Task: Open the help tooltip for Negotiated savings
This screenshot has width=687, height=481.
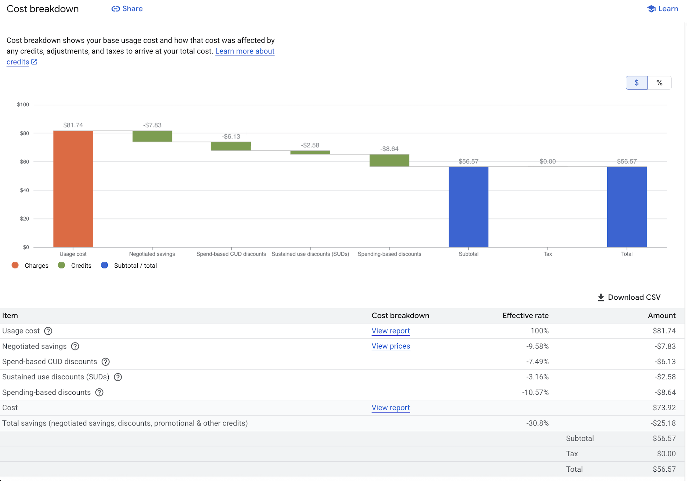Action: 75,346
